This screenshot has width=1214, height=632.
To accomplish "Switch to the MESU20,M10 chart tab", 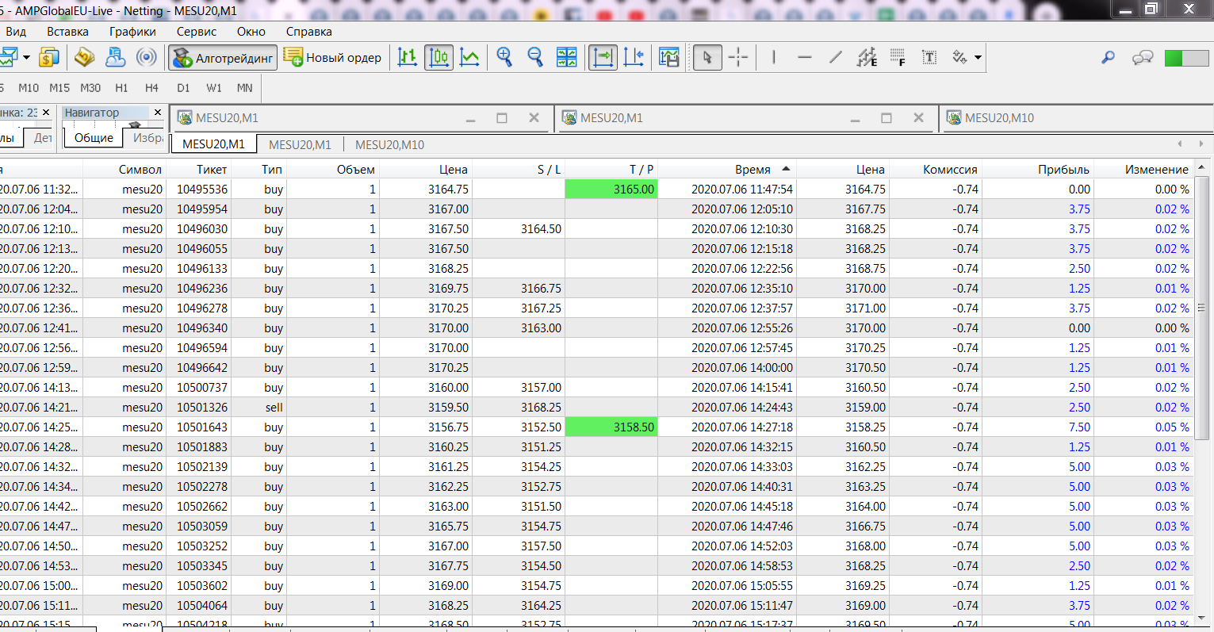I will 389,144.
